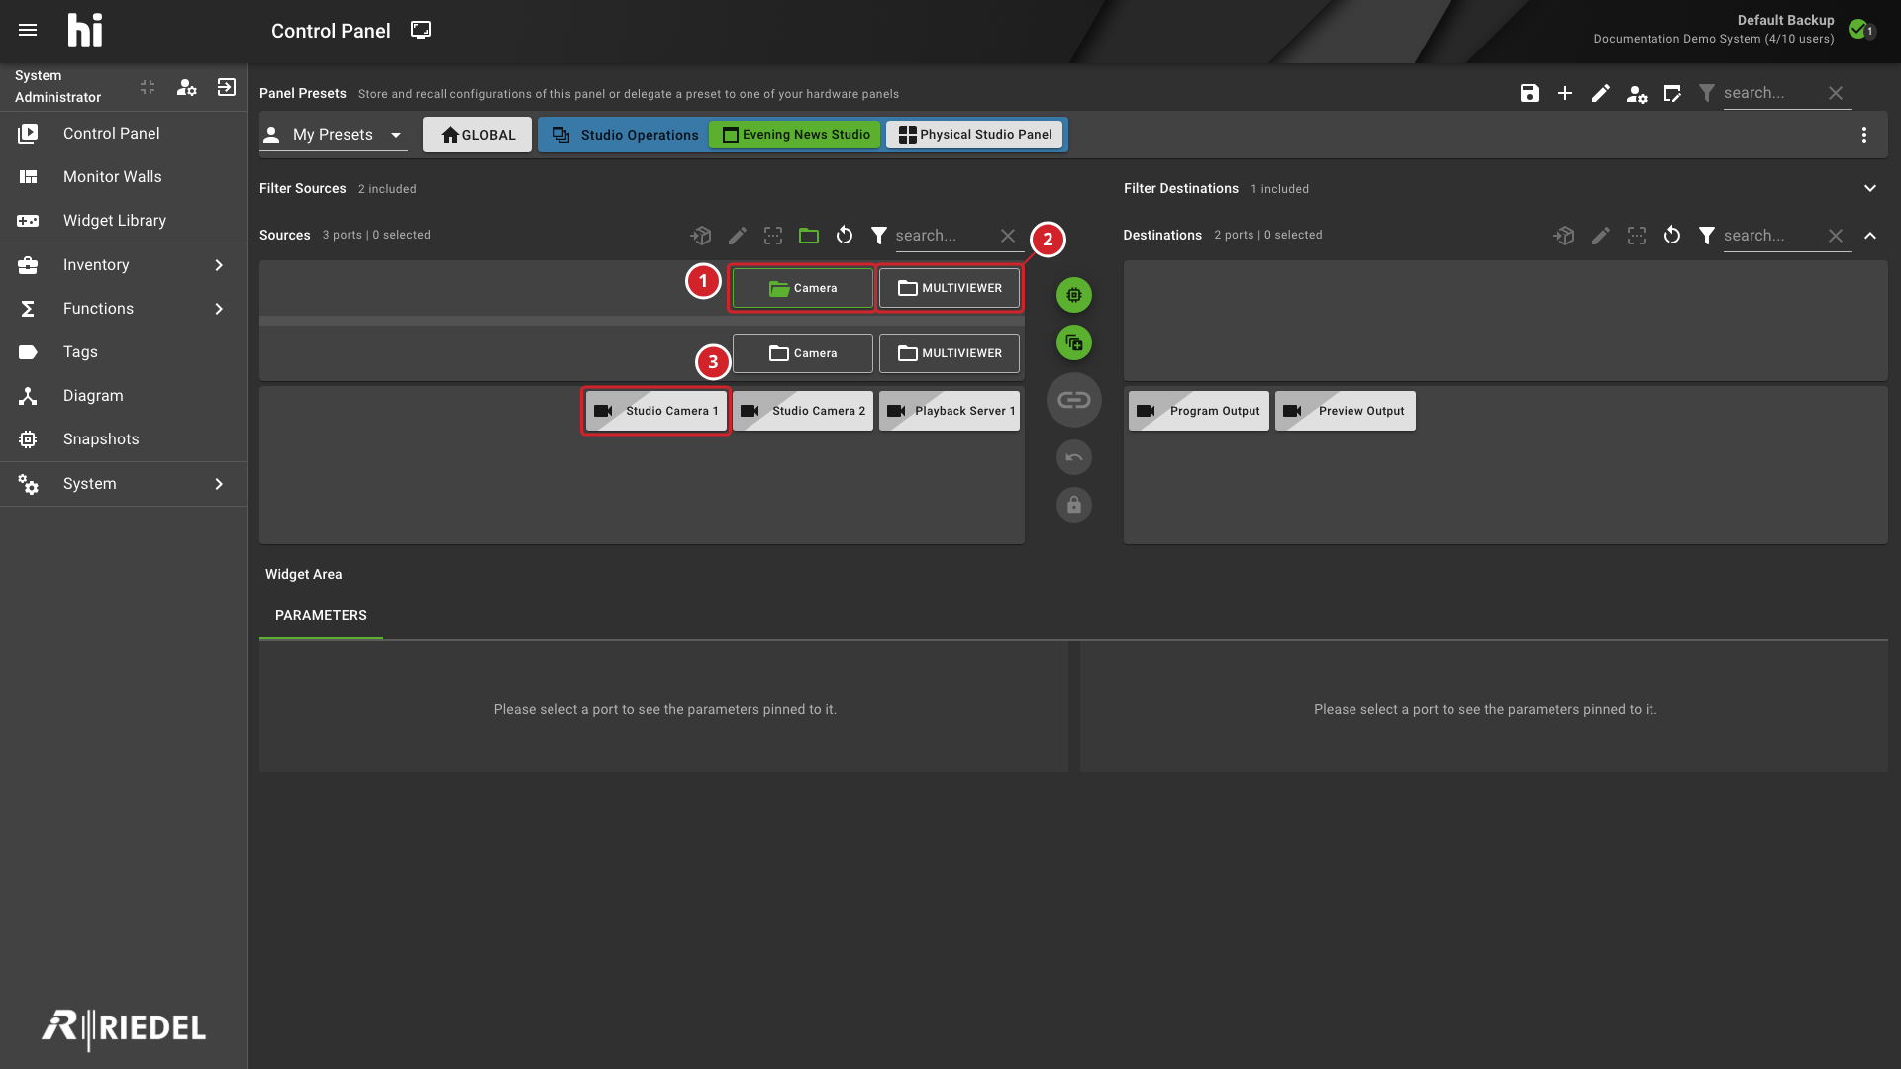Click the undo button between panels

pos(1074,457)
